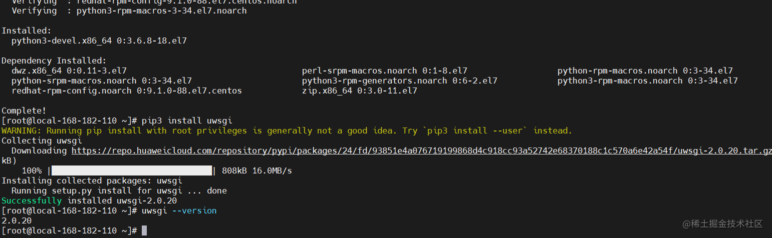Viewport: 772px width, 238px height.
Task: Click the 'uwsgi --version' command text
Action: click(x=179, y=210)
